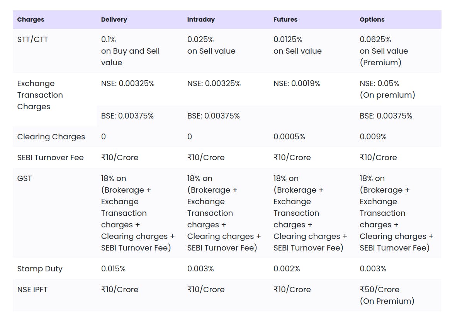This screenshot has width=467, height=320.
Task: Select the 0.002% Futures stamp duty value
Action: pyautogui.click(x=286, y=269)
